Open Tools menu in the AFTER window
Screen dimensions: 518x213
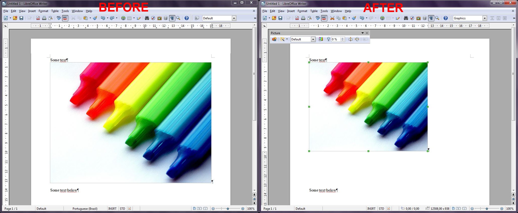pyautogui.click(x=324, y=11)
